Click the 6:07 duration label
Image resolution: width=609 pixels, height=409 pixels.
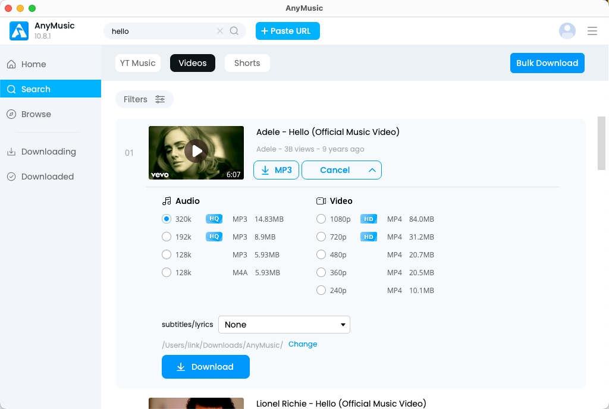click(x=233, y=175)
